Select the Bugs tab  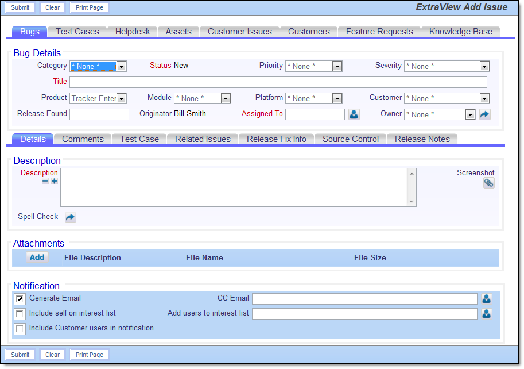[30, 32]
